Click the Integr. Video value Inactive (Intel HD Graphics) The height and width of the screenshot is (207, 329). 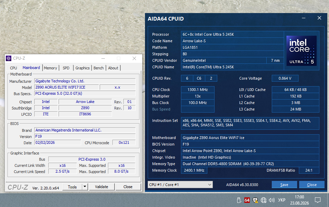coord(250,158)
